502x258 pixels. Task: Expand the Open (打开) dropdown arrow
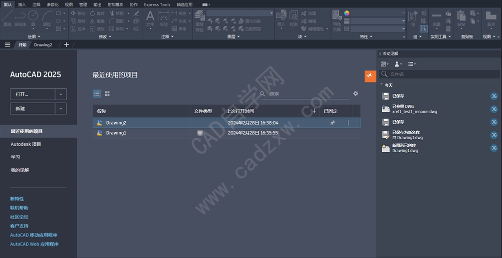(x=61, y=94)
